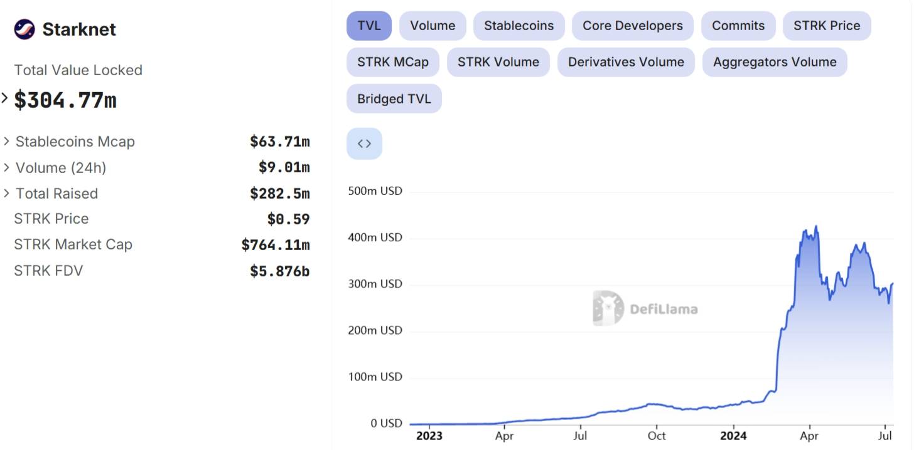914x450 pixels.
Task: Click the STRK FDV label
Action: (x=48, y=271)
